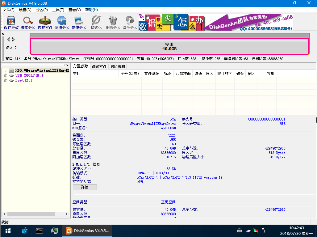
Task: Click the 总字节数 value 42949672960 under 柱面数
Action: 275,148
